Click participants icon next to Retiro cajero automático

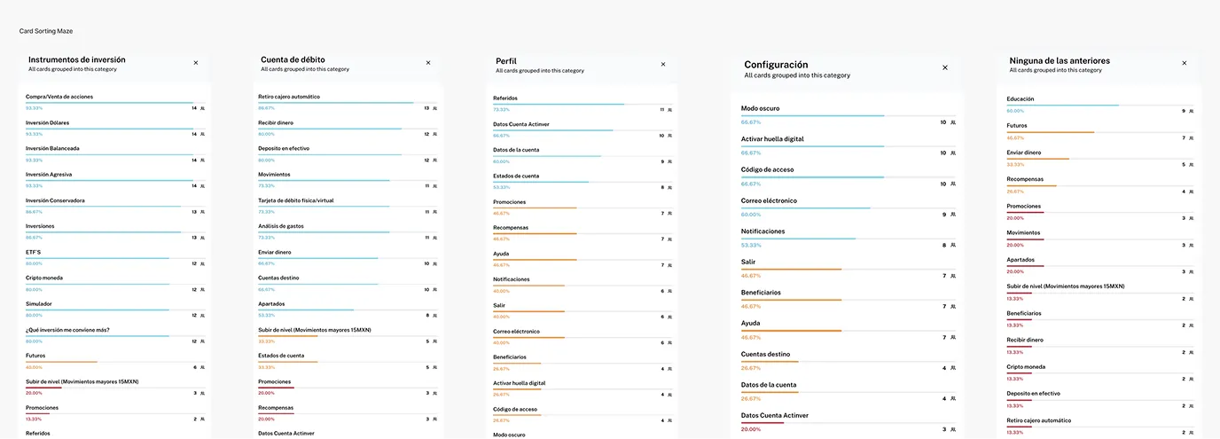pyautogui.click(x=434, y=108)
